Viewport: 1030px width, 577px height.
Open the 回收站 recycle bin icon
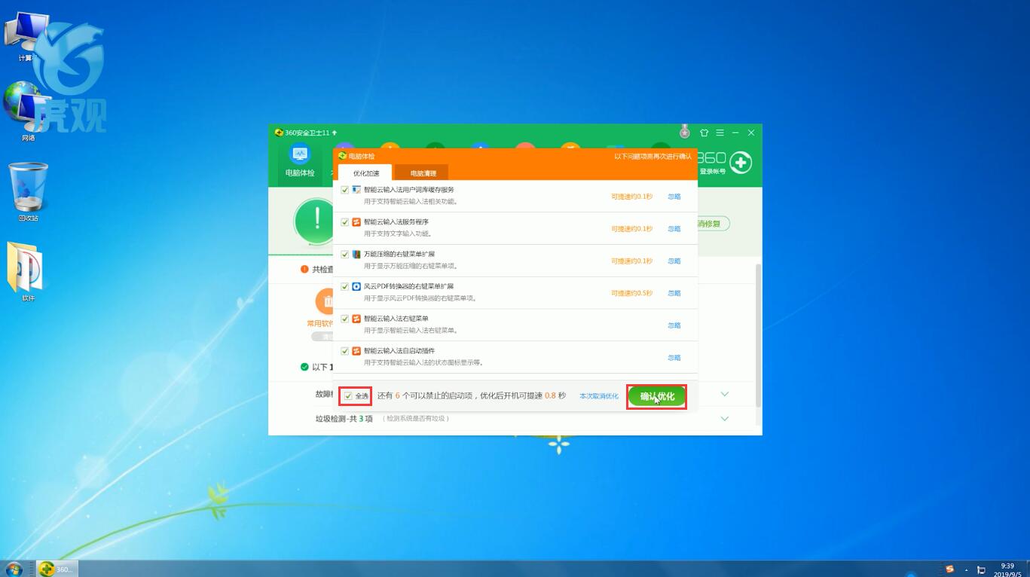coord(29,192)
